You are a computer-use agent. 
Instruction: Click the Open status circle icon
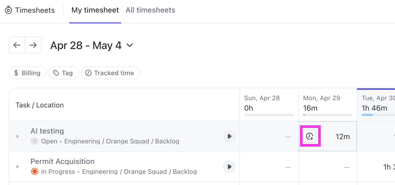[x=34, y=141]
